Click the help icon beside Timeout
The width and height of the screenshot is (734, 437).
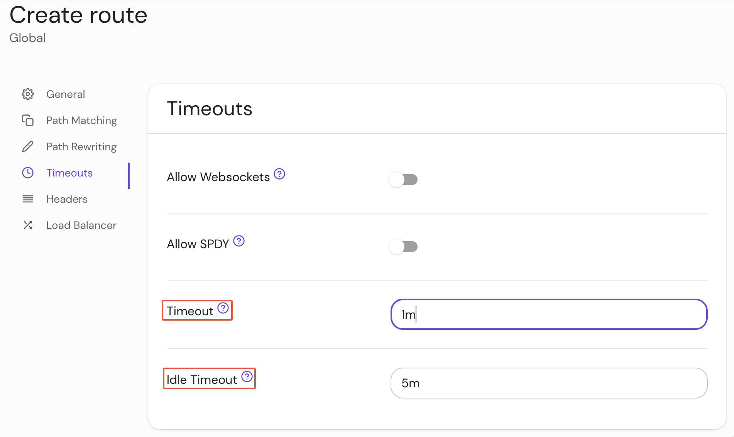[223, 308]
